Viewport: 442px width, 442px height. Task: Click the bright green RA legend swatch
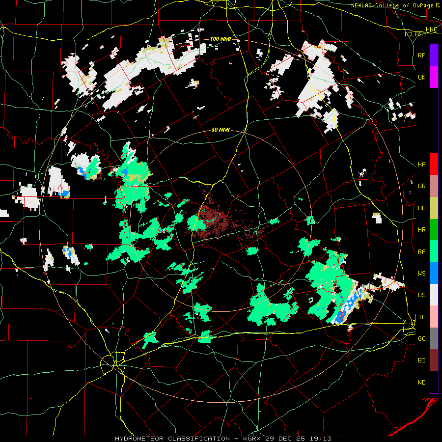coord(434,251)
